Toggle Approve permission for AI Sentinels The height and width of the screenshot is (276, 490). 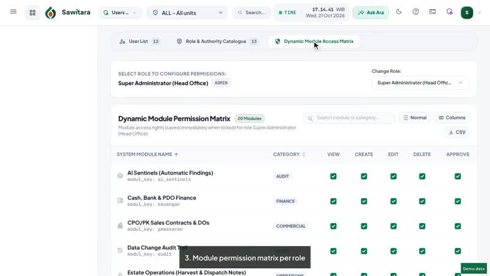[458, 176]
